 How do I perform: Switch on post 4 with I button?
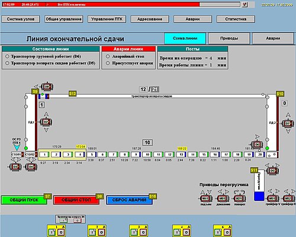click(x=177, y=232)
